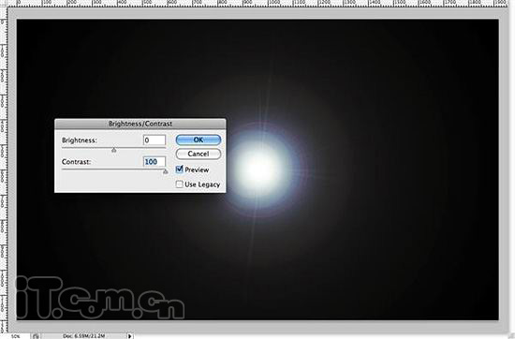Viewport: 515px width, 339px height.
Task: Click the bright lens flare on the canvas
Action: (259, 169)
